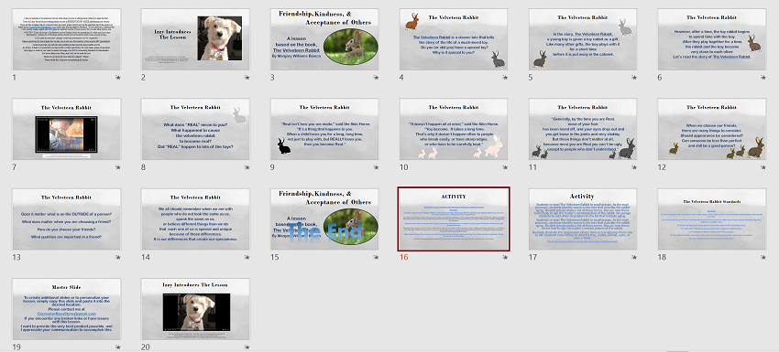Select slide 7 with embedded video
Viewport: 779px width, 352px height.
coord(67,130)
